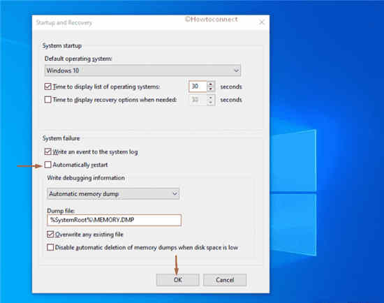This screenshot has height=303, width=384.
Task: Toggle Write an event to the system log
Action: pyautogui.click(x=48, y=151)
